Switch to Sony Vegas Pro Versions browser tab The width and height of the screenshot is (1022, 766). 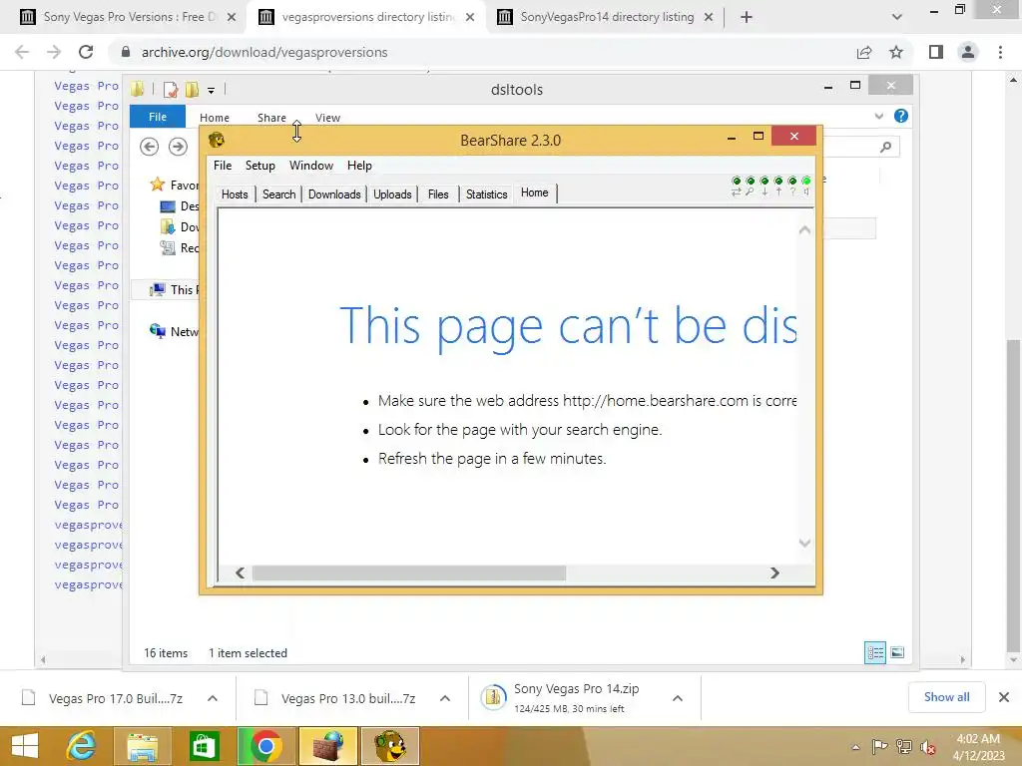pyautogui.click(x=129, y=17)
